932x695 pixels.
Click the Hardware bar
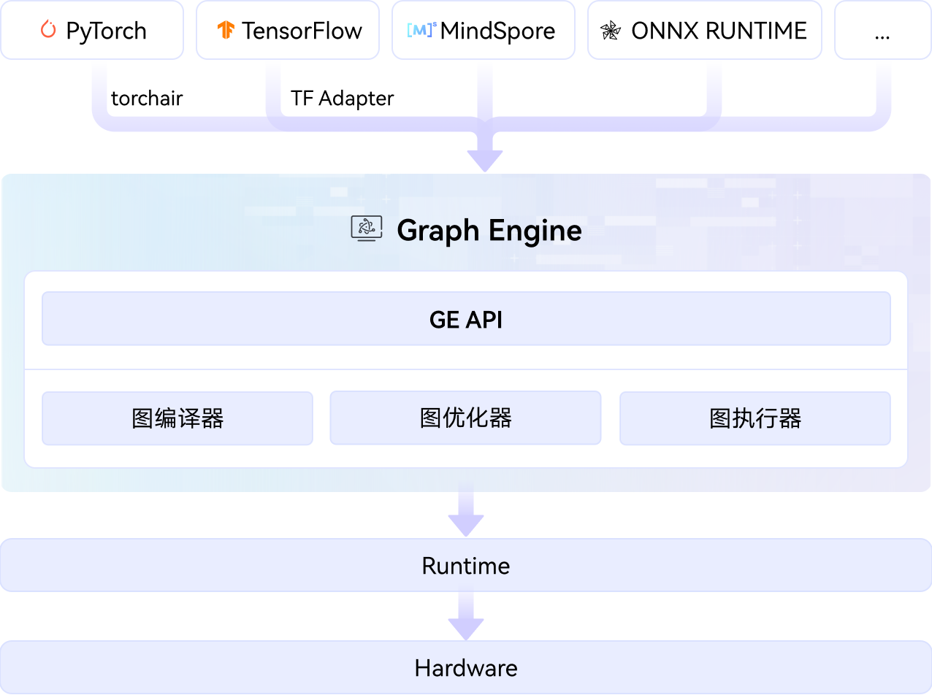pyautogui.click(x=465, y=667)
